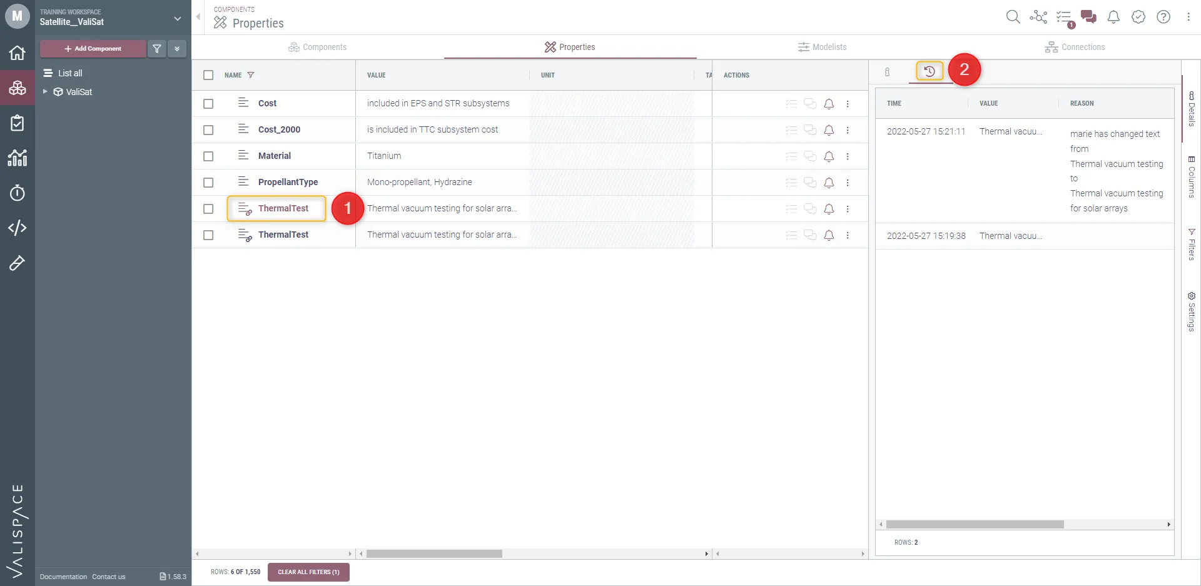This screenshot has height=586, width=1201.
Task: Open the Home dashboard icon
Action: pyautogui.click(x=18, y=53)
